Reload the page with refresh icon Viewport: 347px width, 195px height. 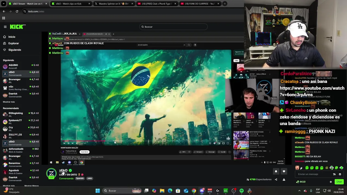click(17, 11)
